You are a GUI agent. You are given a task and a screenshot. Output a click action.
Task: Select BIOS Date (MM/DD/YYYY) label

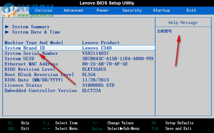click(x=34, y=80)
